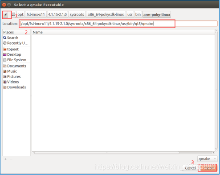Go to the fsl-imx-x11 path segment

(36, 15)
